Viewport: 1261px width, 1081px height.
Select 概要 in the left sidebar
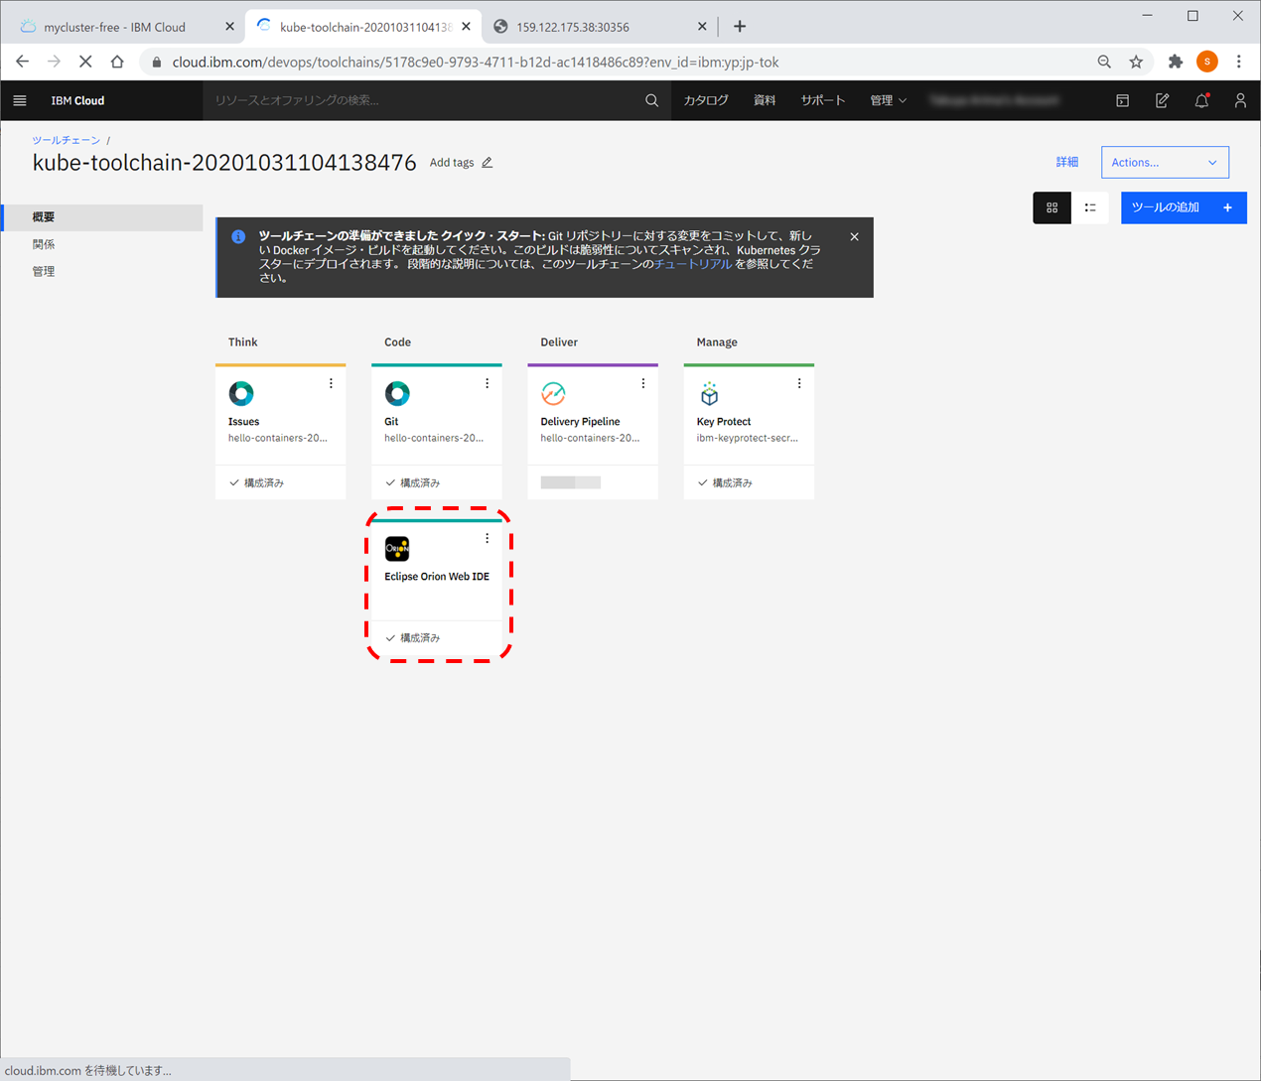coord(103,217)
